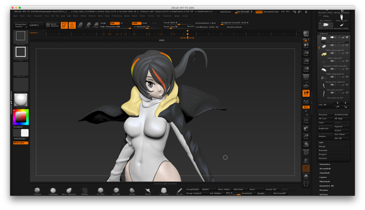Toggle eye visibility of top subtool
Image resolution: width=365 pixels, height=210 pixels.
[347, 37]
